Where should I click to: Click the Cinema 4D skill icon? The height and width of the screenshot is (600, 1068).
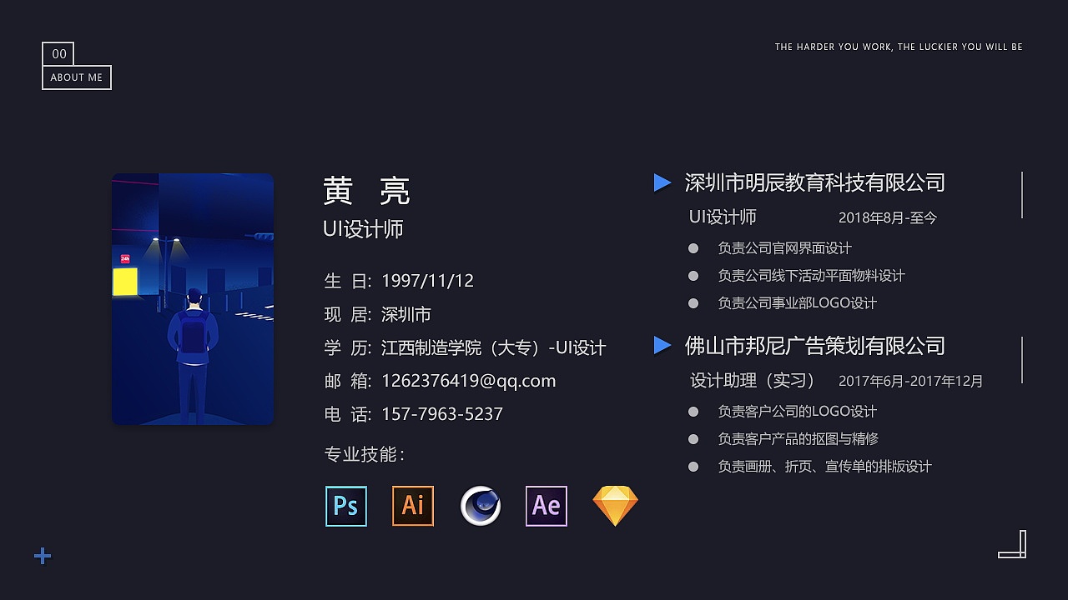tap(480, 506)
